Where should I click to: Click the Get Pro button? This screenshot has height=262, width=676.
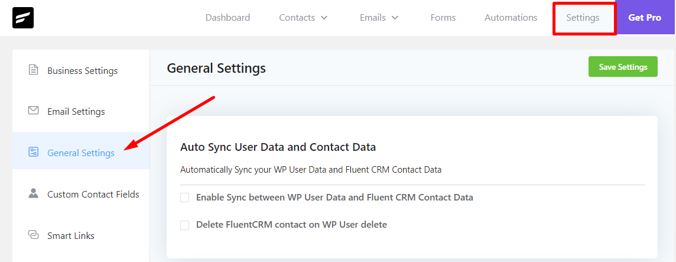pyautogui.click(x=645, y=18)
